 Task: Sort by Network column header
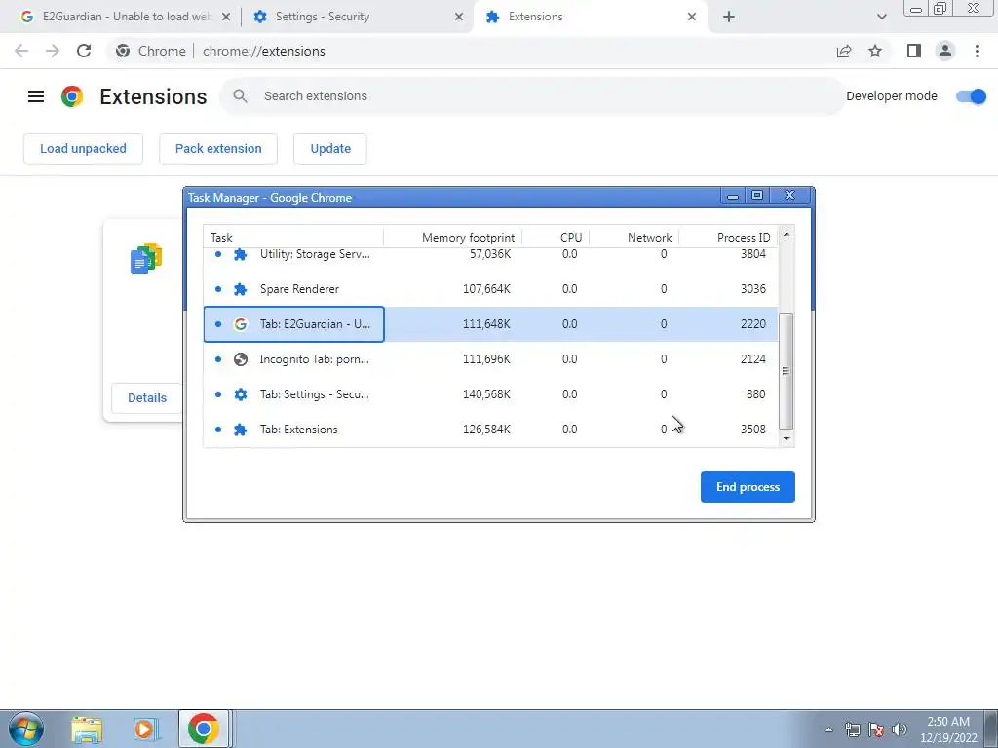click(633, 238)
